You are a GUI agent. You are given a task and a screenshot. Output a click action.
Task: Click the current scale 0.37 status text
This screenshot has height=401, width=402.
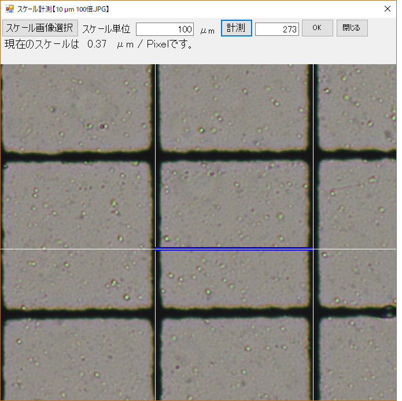pyautogui.click(x=98, y=45)
